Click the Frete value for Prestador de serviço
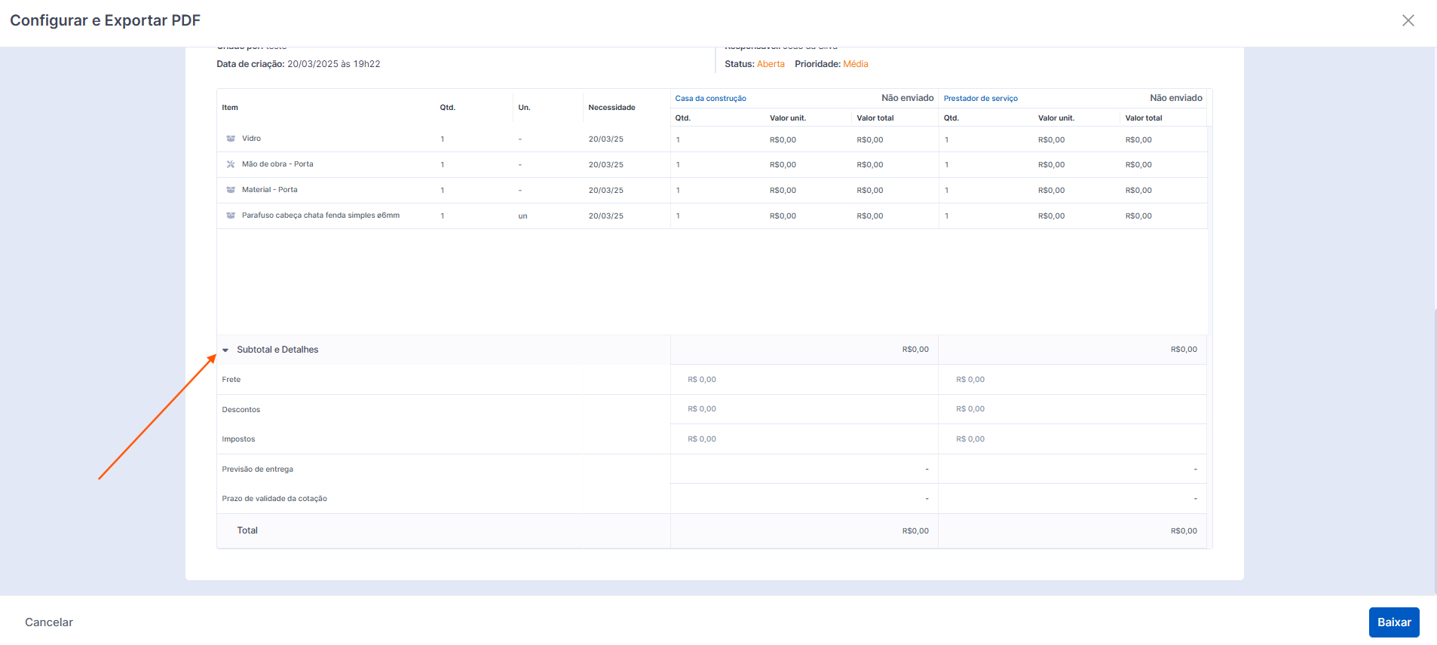Image resolution: width=1437 pixels, height=645 pixels. (x=970, y=380)
